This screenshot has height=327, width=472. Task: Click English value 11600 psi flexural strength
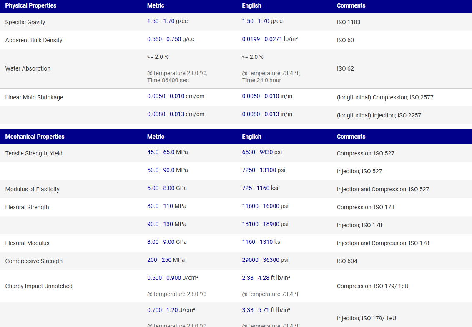(250, 206)
